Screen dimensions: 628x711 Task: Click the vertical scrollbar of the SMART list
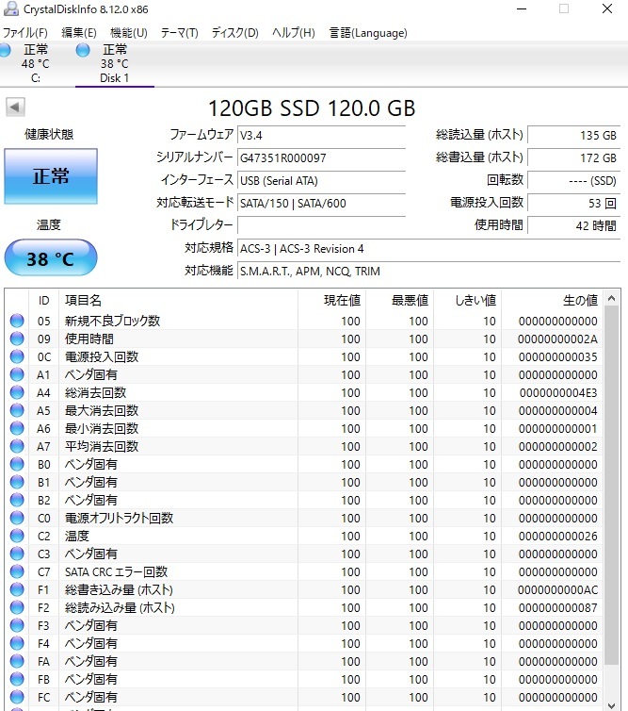click(x=611, y=500)
